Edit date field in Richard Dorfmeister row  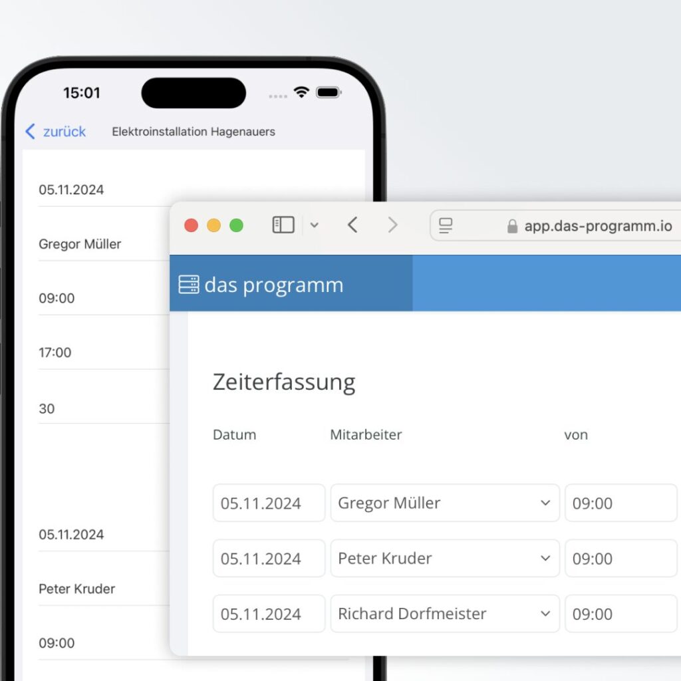(x=269, y=614)
